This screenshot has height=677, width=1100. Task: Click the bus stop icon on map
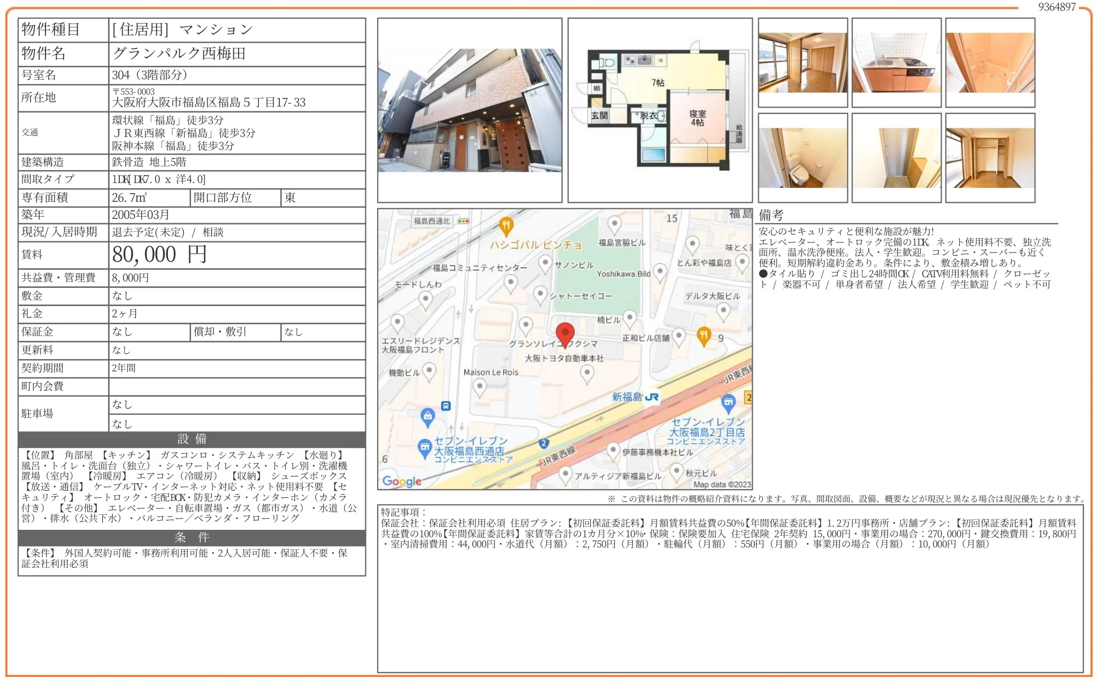pyautogui.click(x=446, y=406)
